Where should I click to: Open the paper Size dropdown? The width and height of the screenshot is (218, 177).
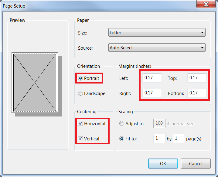pyautogui.click(x=157, y=32)
